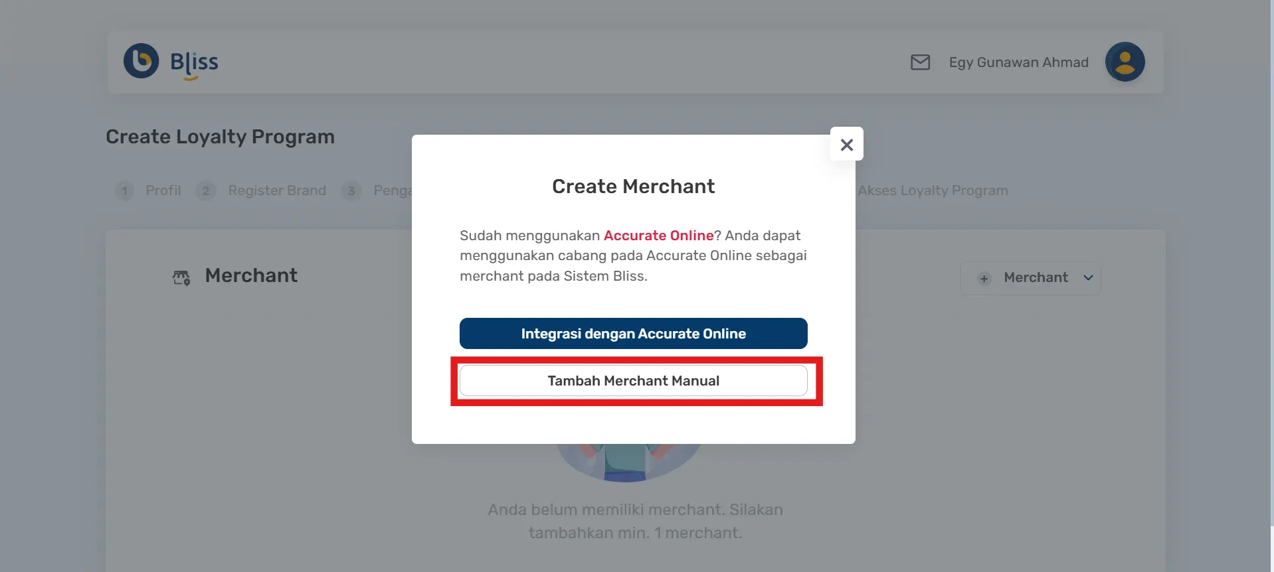The height and width of the screenshot is (572, 1274).
Task: Click the user avatar of Egy Gunawan Ahmad
Action: tap(1124, 62)
